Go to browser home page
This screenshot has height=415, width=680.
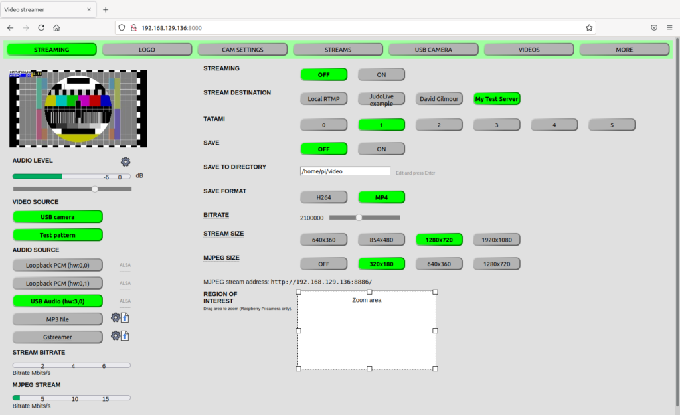click(57, 28)
